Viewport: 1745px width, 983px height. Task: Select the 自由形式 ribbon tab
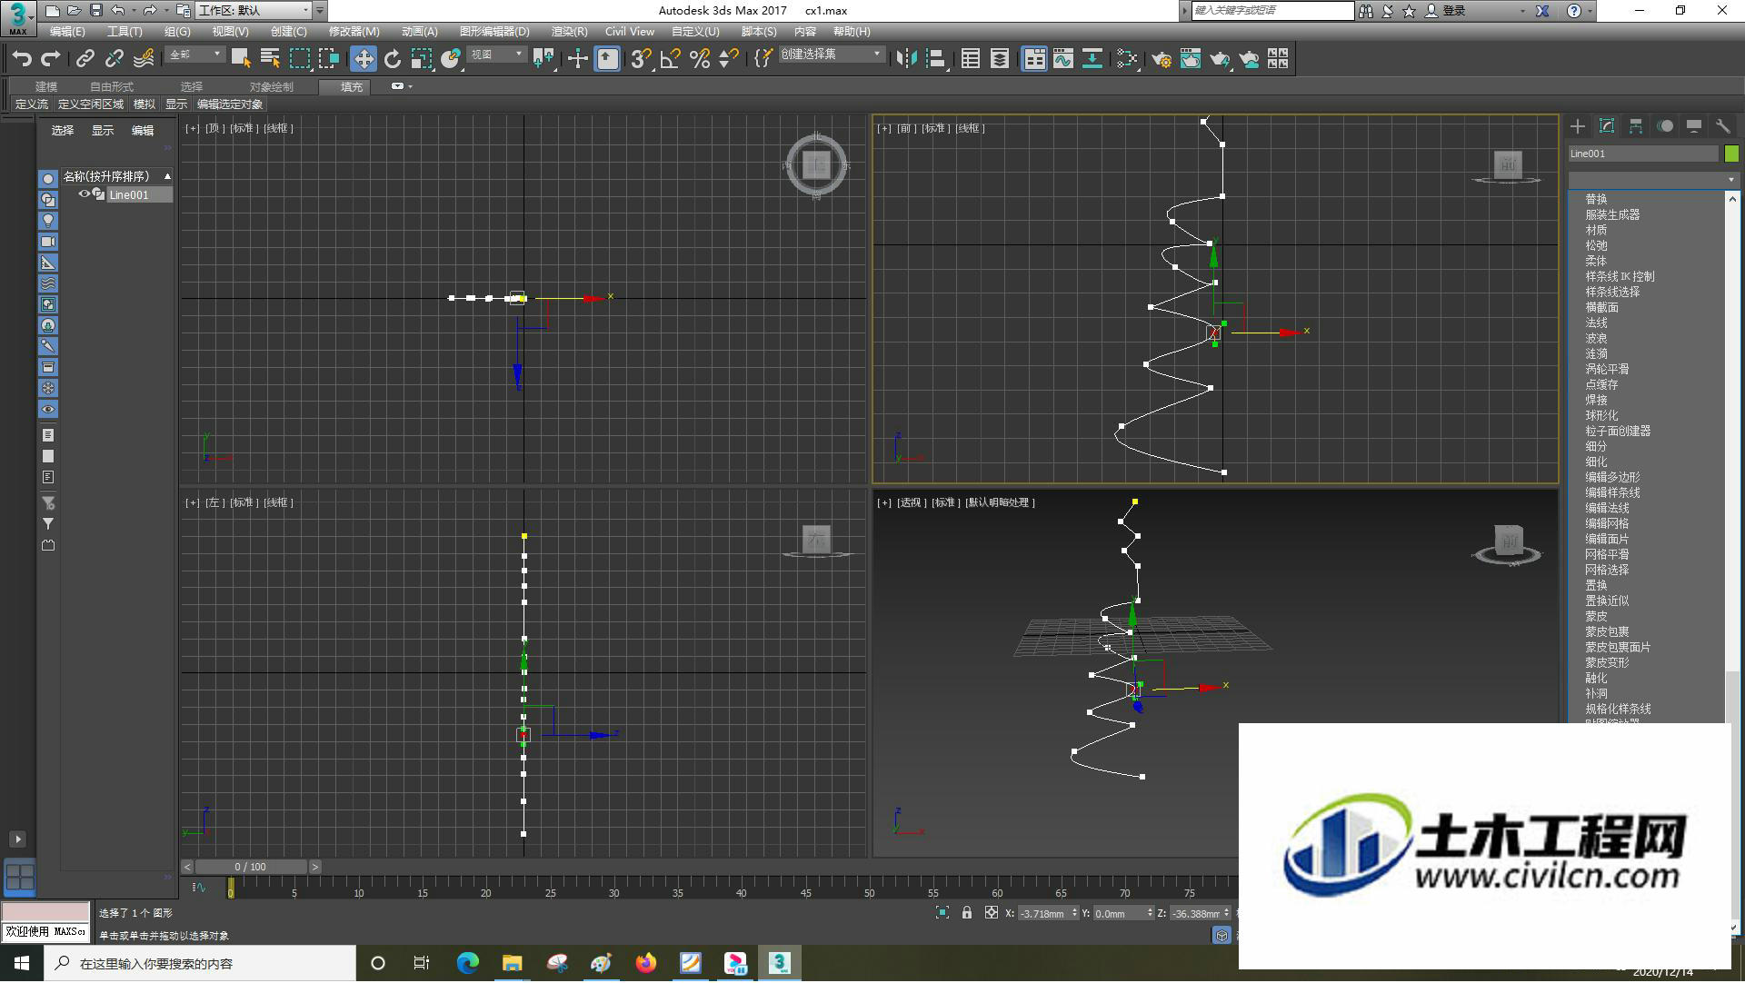[112, 87]
